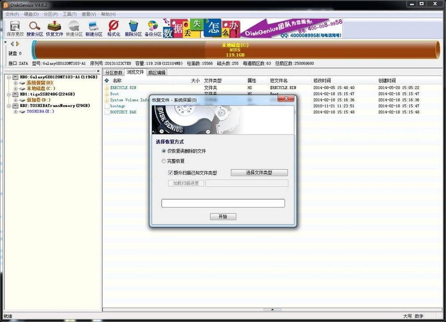Select 仅恢复误删除的文件 radio option

[x=164, y=151]
